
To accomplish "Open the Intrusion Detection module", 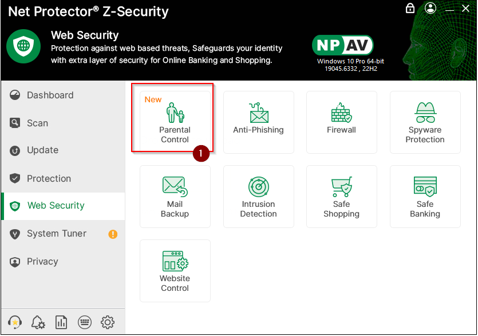I will tap(258, 196).
